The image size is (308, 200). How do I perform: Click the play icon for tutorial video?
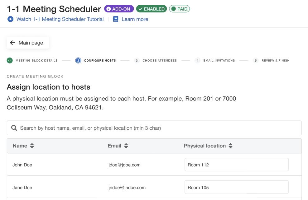(x=10, y=19)
